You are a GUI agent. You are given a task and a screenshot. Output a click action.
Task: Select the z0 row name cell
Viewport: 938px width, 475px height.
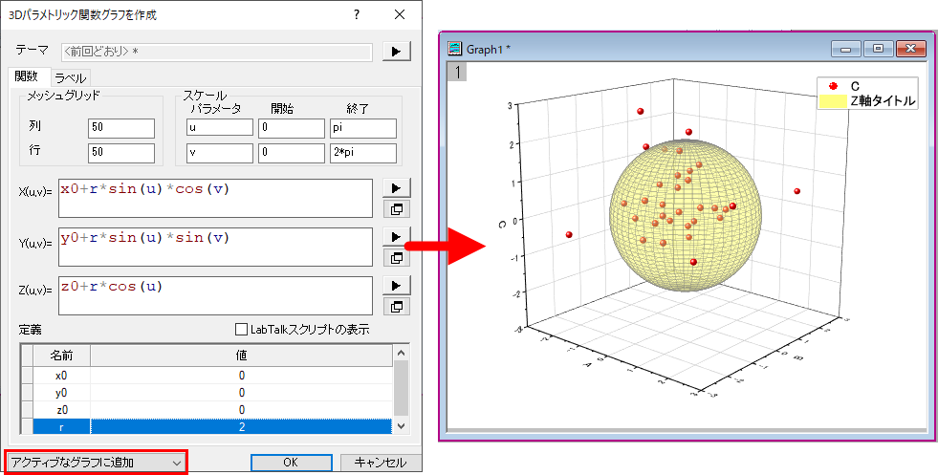(x=61, y=410)
